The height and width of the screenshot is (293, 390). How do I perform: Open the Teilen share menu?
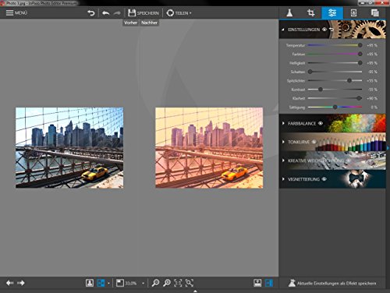click(x=179, y=13)
